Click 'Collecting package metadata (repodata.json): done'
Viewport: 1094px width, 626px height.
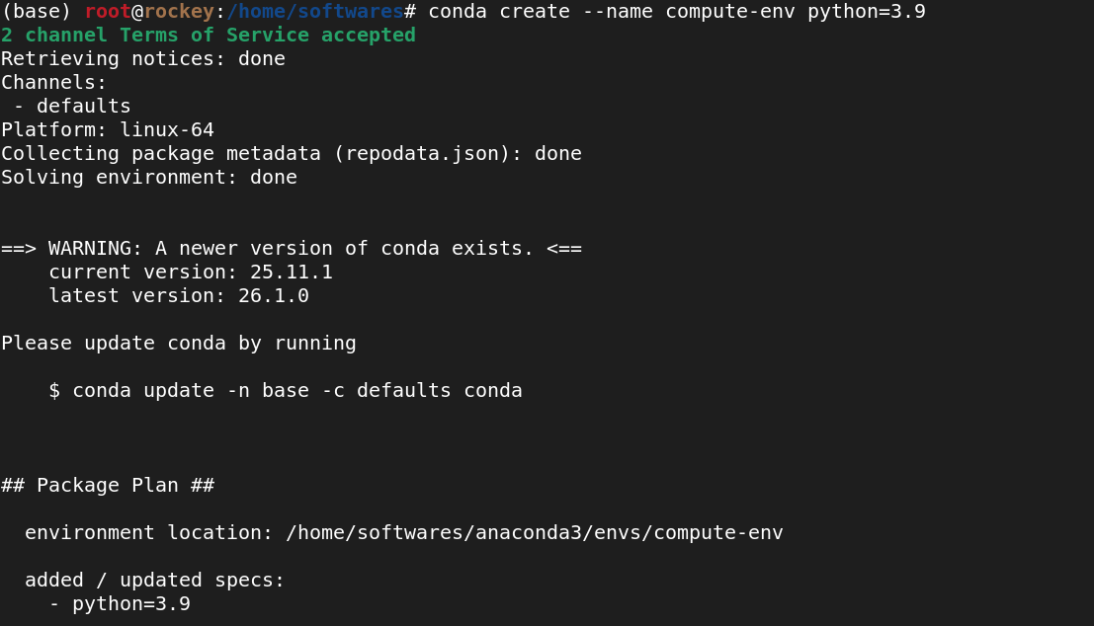click(x=291, y=153)
